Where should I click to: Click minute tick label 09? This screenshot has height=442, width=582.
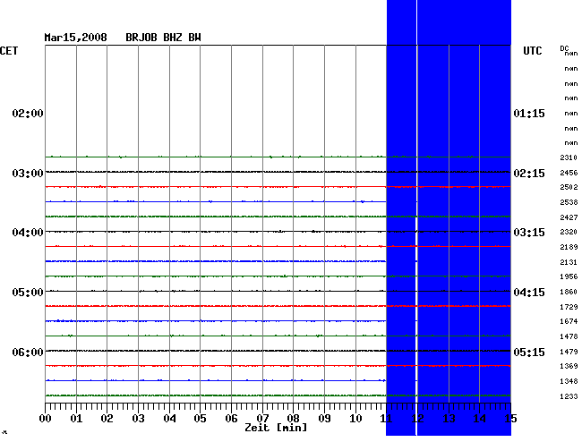pos(324,419)
